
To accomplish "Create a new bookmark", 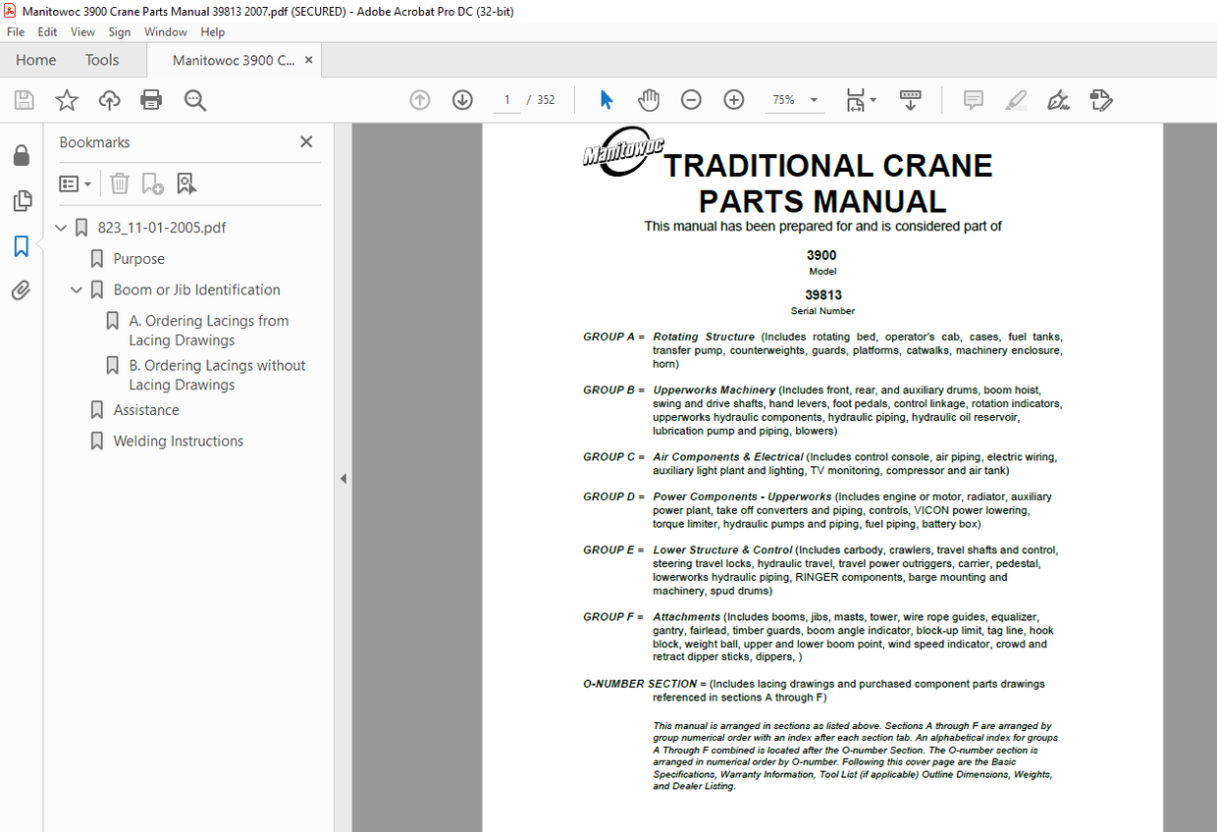I will pyautogui.click(x=152, y=183).
